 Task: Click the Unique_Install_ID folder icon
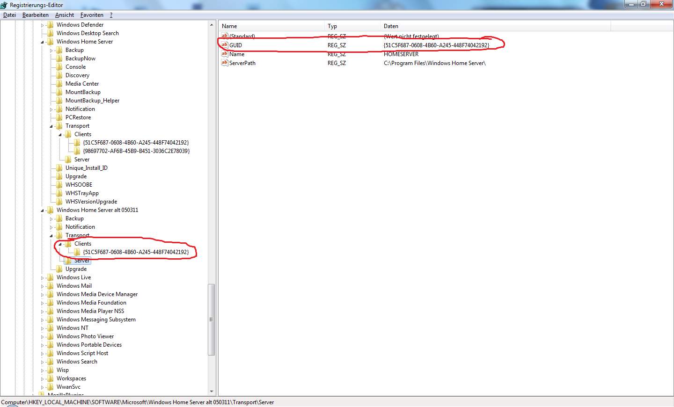coord(59,168)
